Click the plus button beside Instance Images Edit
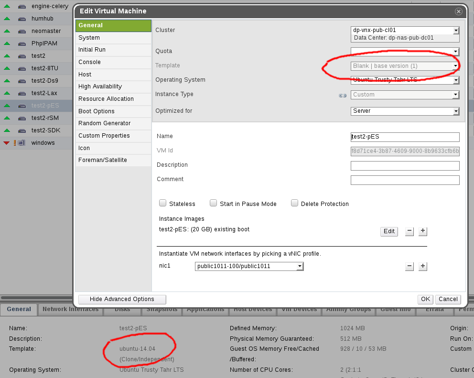This screenshot has height=378, width=474. [422, 231]
